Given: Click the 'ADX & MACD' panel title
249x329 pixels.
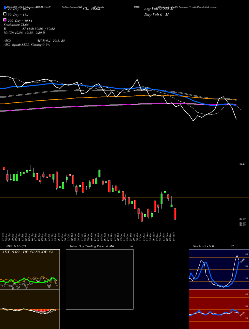Looking at the screenshot, I should (x=16, y=246).
